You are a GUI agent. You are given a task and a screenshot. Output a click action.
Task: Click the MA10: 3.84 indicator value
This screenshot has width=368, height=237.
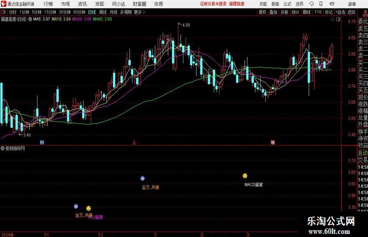61,19
